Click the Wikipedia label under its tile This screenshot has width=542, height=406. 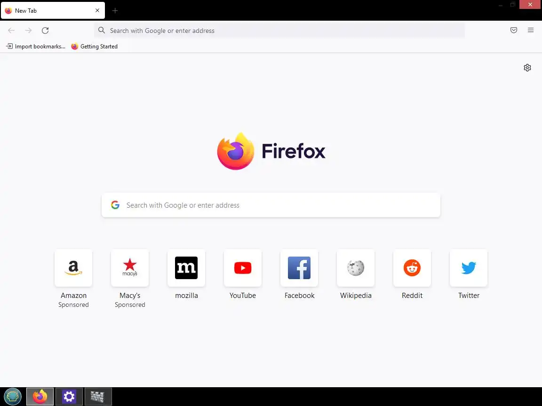(x=356, y=296)
